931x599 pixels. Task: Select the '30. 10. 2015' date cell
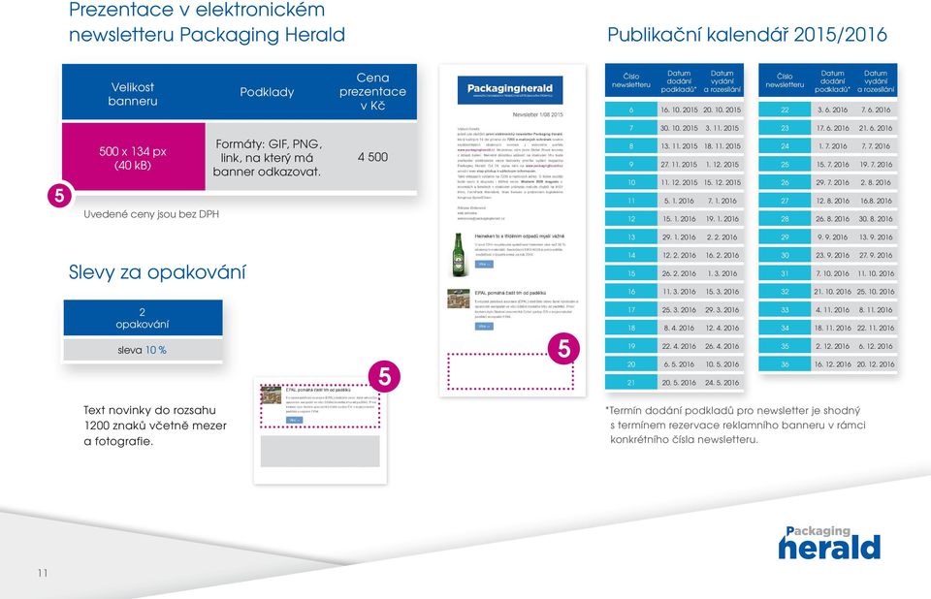click(679, 128)
